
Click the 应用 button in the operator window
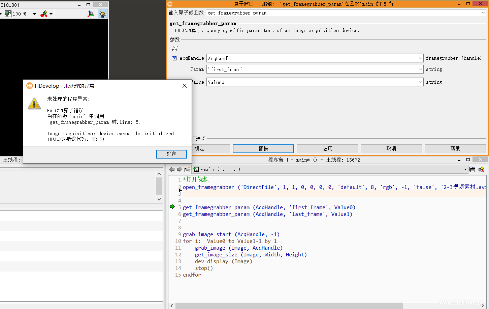327,149
